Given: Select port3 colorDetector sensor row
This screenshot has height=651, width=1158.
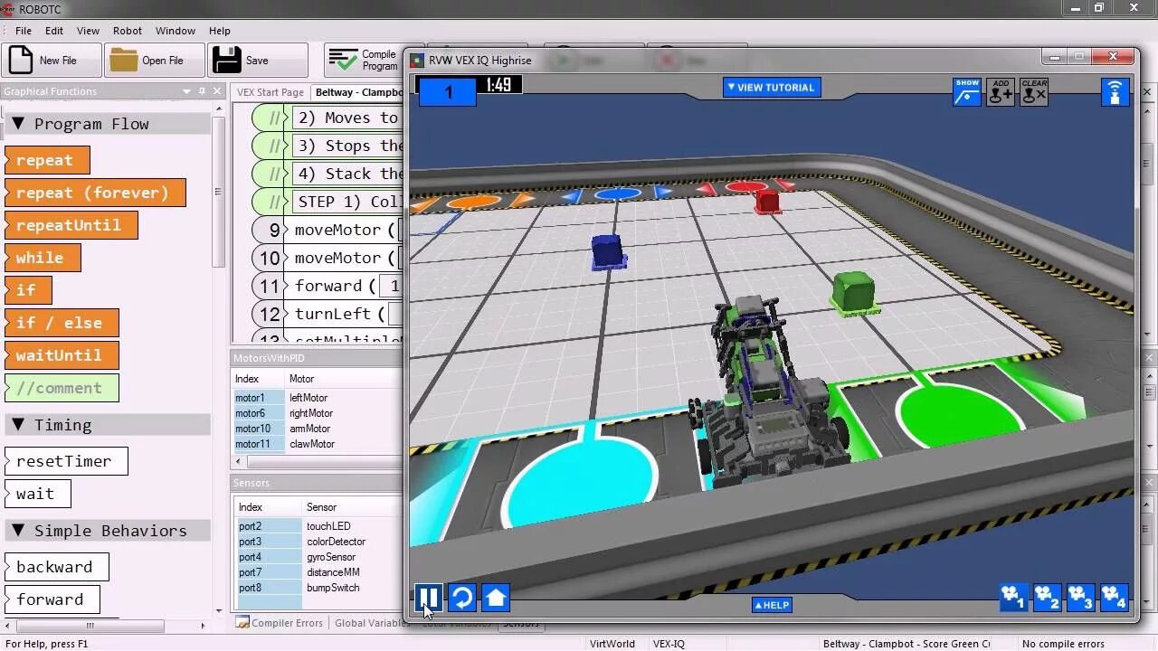Looking at the screenshot, I should [x=318, y=542].
